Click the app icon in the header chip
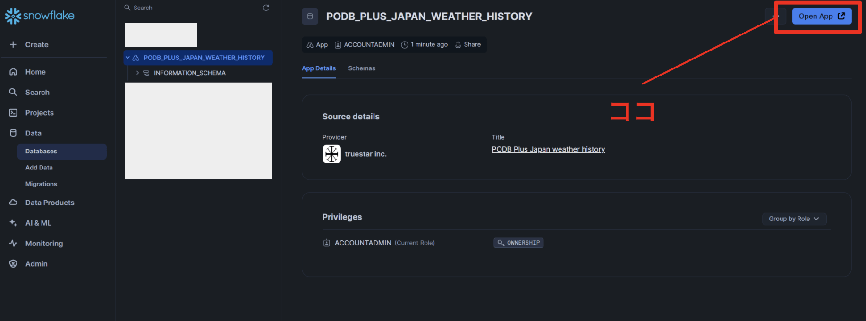Screen dimensions: 866x321 click(x=310, y=45)
